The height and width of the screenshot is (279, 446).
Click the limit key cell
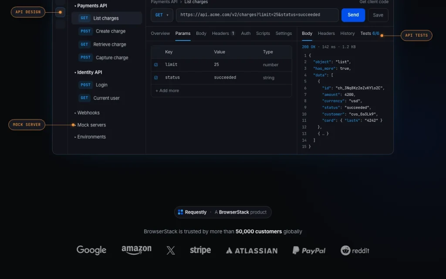tap(171, 65)
